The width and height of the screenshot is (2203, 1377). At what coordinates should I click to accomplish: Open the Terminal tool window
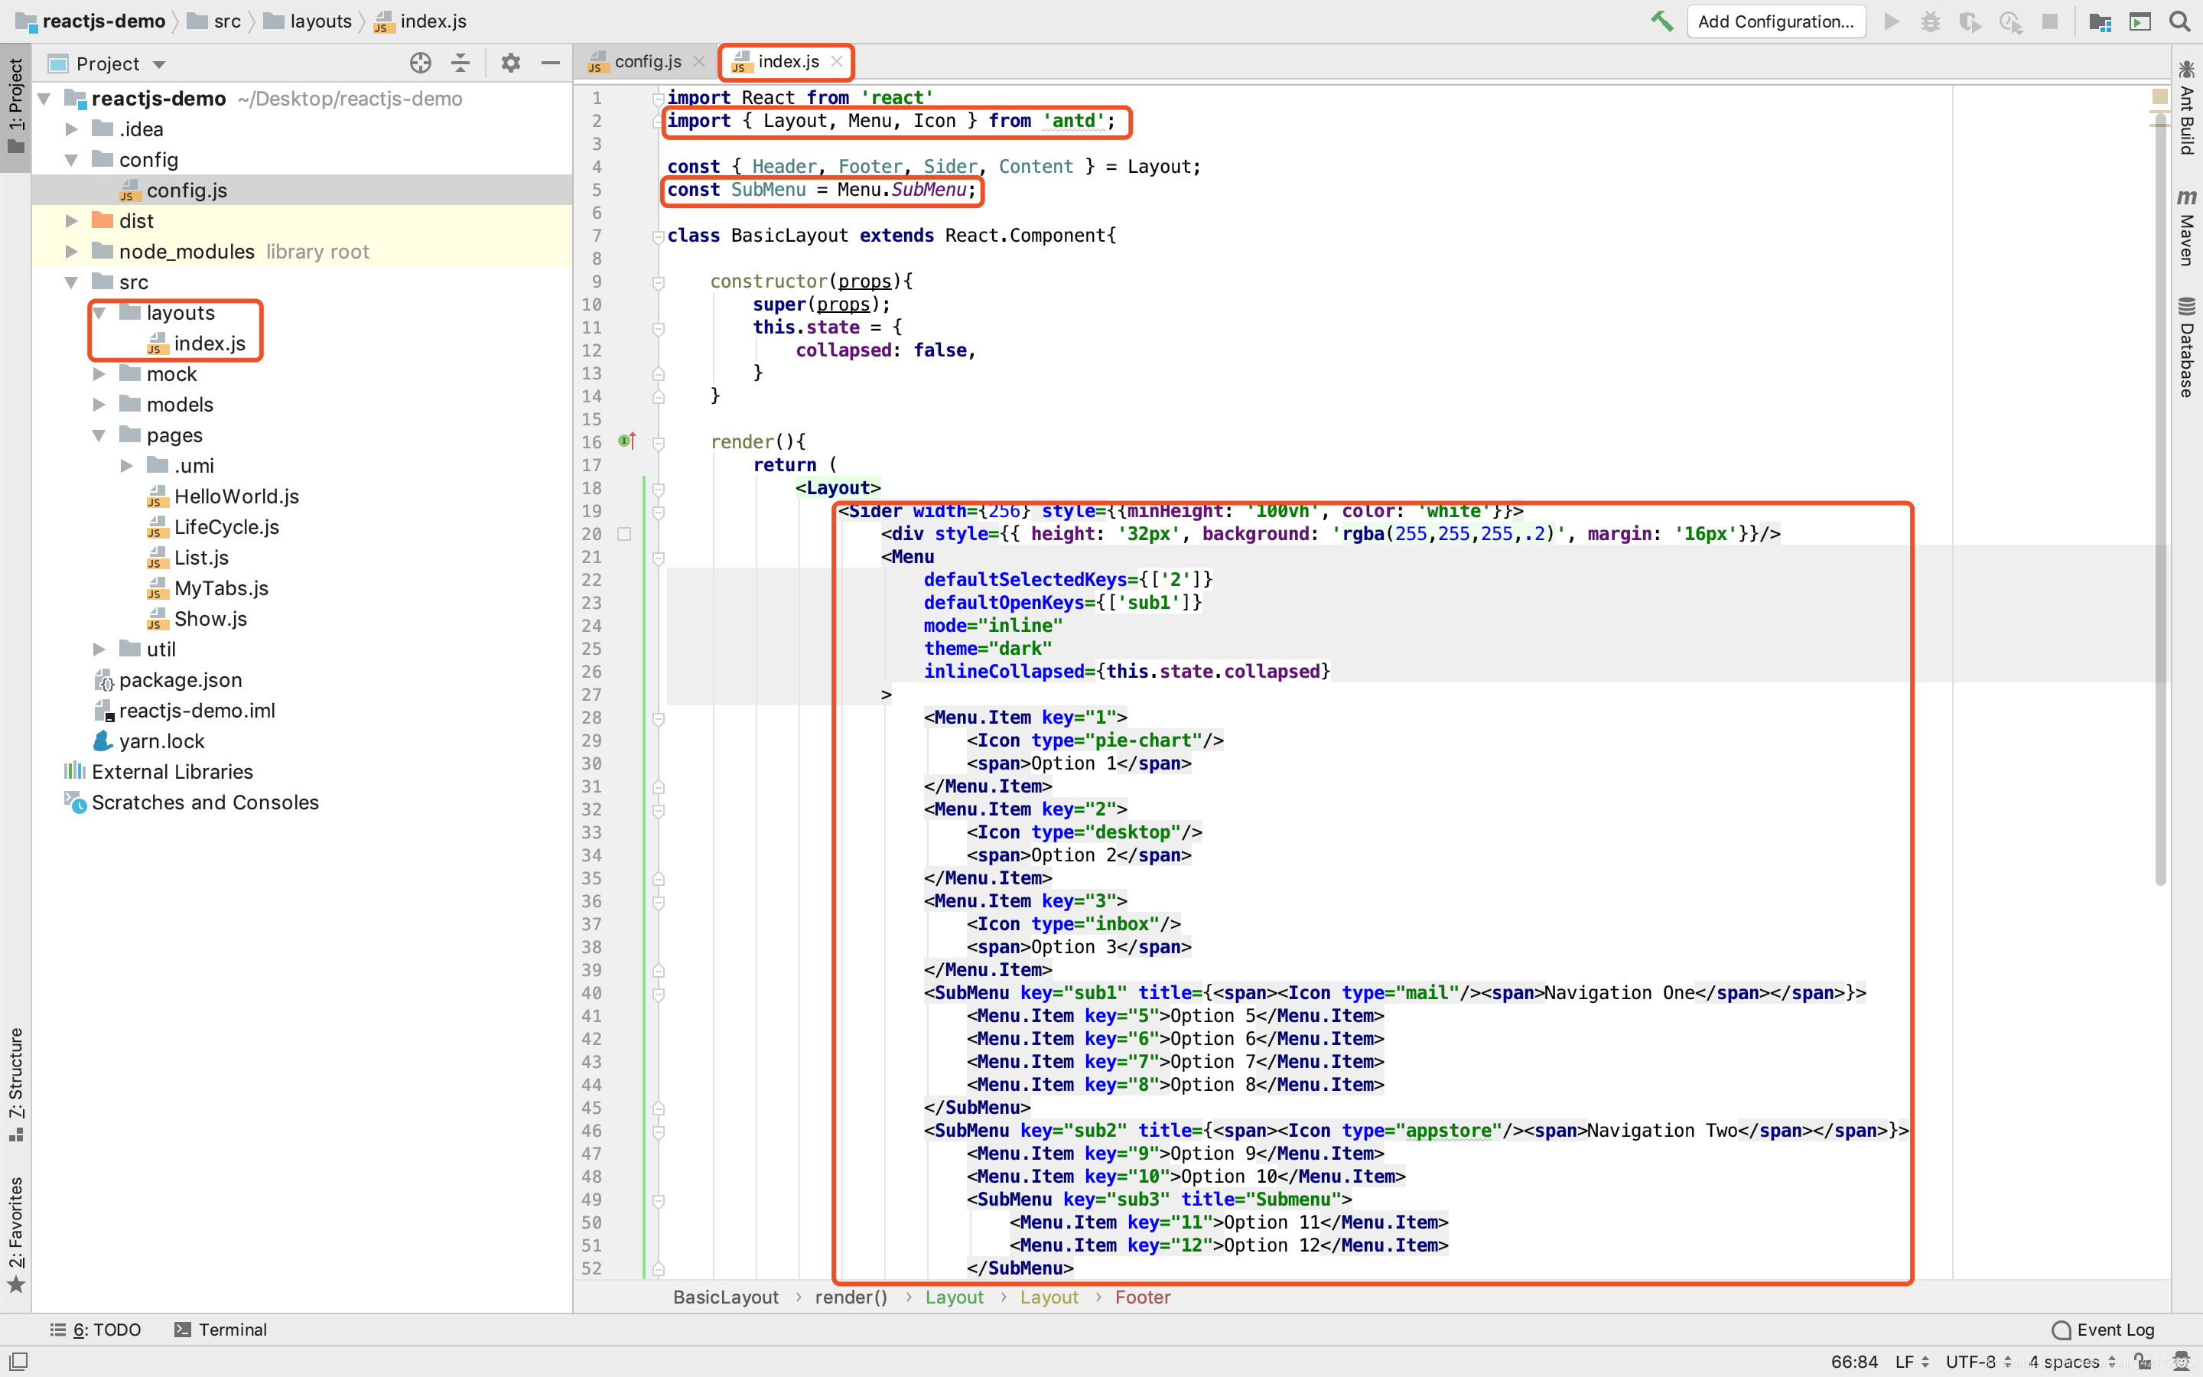pyautogui.click(x=221, y=1330)
